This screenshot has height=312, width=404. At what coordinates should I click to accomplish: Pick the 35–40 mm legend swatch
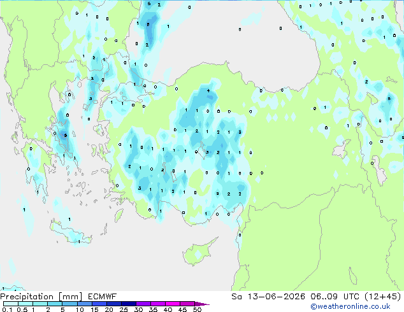[x=157, y=304]
